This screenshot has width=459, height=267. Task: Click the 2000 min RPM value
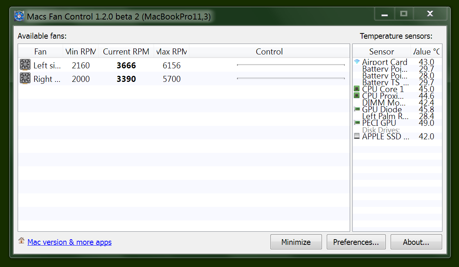click(81, 79)
